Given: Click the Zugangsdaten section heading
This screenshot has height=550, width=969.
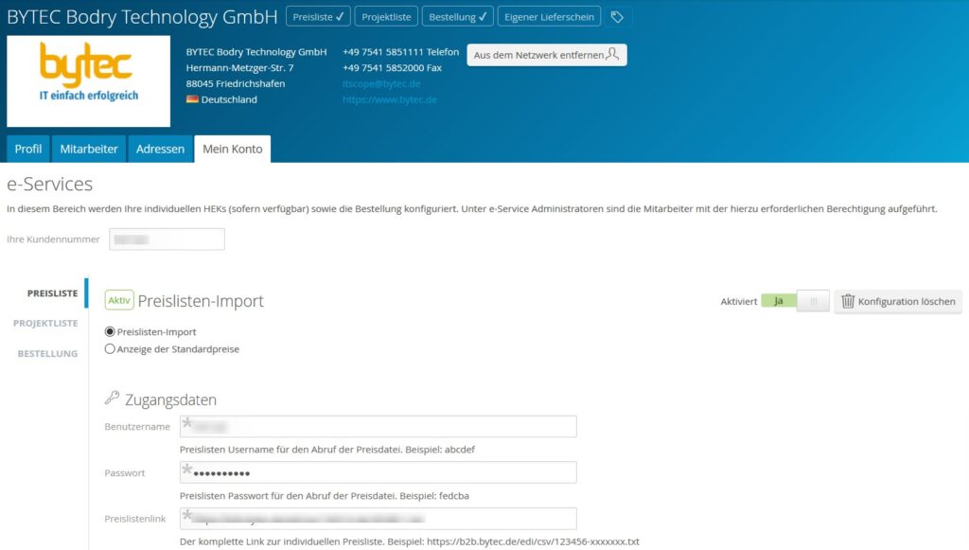Looking at the screenshot, I should pos(170,399).
